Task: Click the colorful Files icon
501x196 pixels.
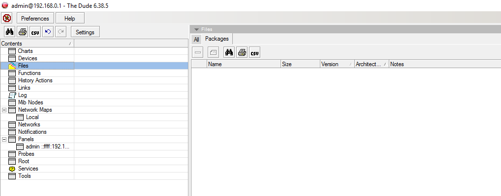Action: pos(12,66)
